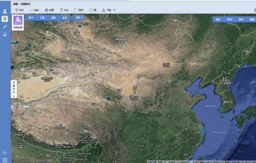This screenshot has height=163, width=256.
Task: Select the location pin icon in left sidebar
Action: click(x=5, y=19)
